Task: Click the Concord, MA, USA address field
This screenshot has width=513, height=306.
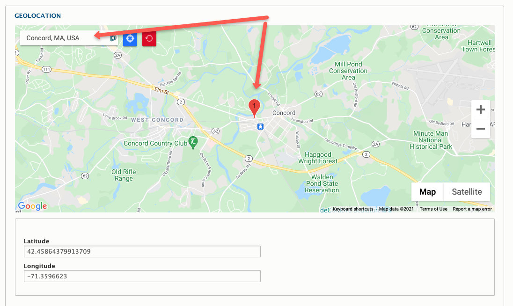Action: tap(66, 38)
